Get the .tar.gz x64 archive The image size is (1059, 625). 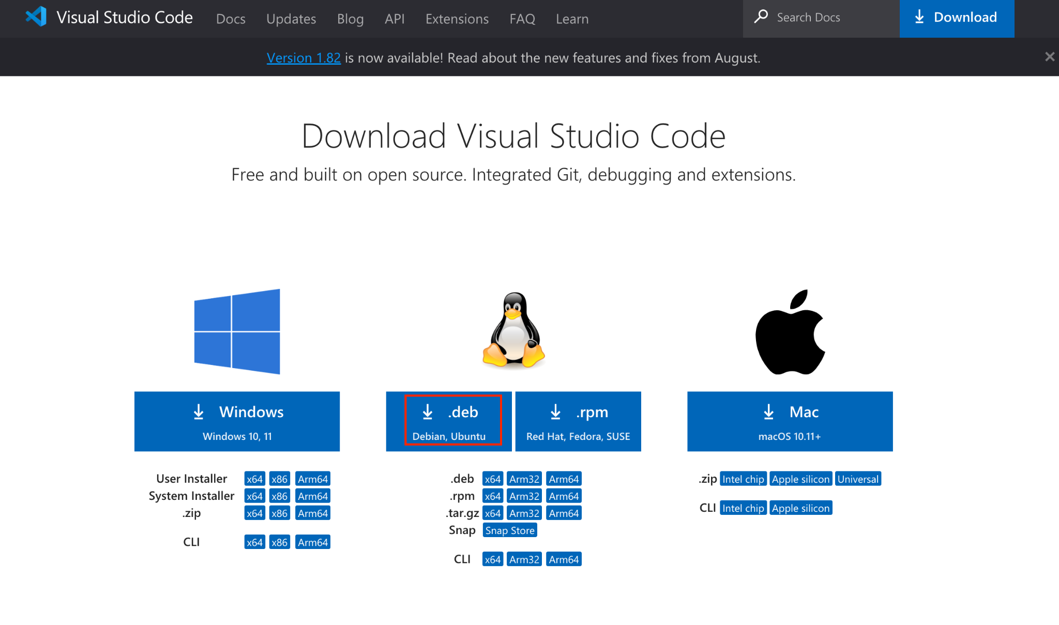pyautogui.click(x=493, y=513)
